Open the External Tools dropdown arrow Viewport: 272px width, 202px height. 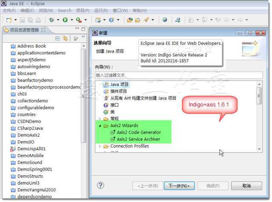tap(85, 20)
